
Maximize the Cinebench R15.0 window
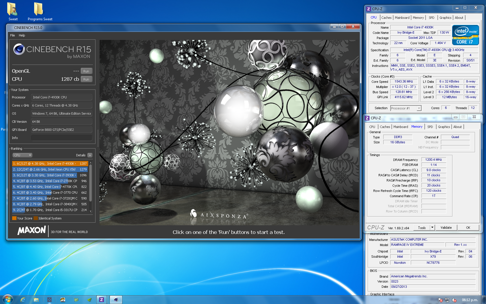(342, 26)
